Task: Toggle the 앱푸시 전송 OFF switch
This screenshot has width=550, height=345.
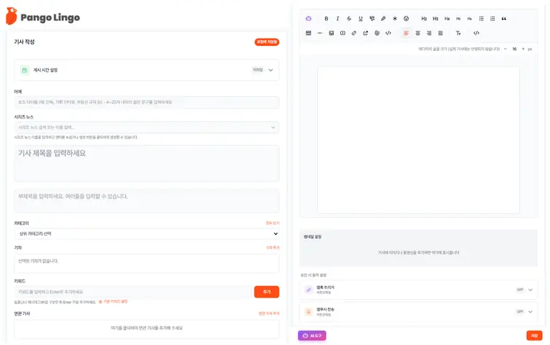Action: 520,312
